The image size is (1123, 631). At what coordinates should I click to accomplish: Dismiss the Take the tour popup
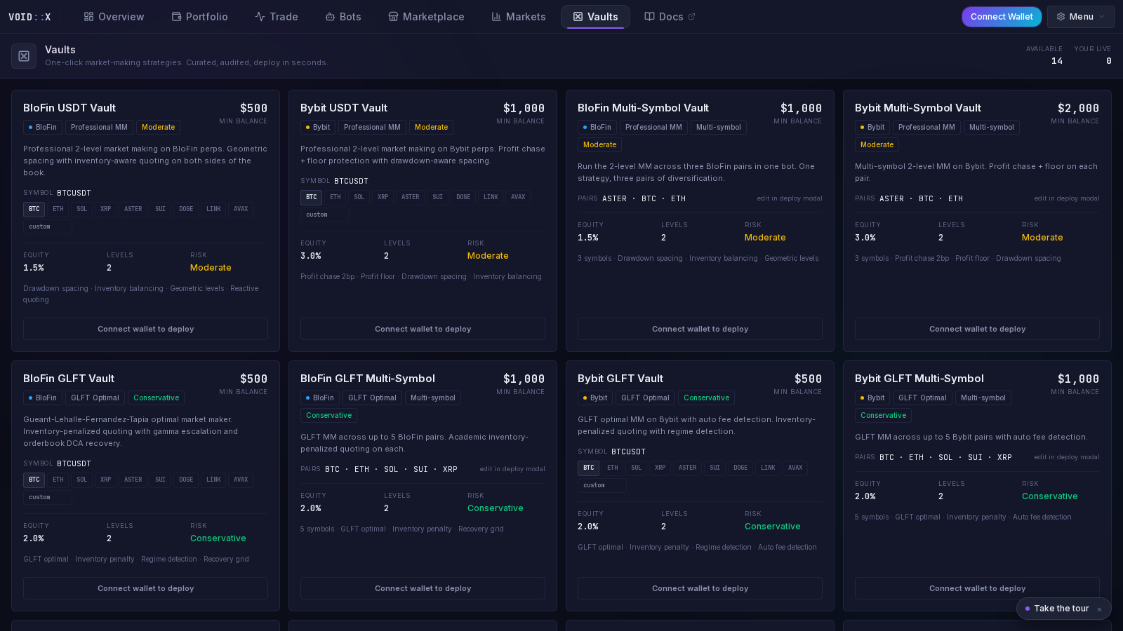tap(1099, 609)
